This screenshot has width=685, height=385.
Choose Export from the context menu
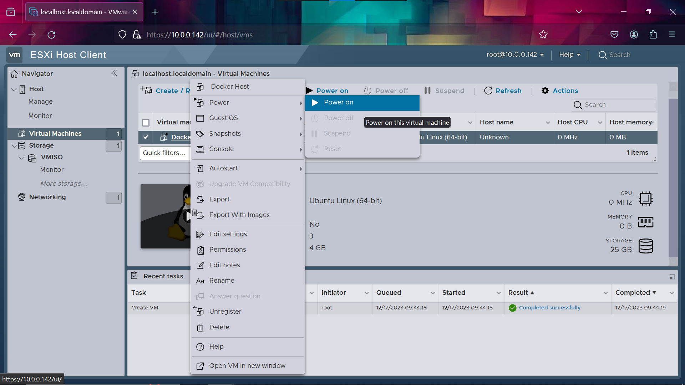click(248, 199)
